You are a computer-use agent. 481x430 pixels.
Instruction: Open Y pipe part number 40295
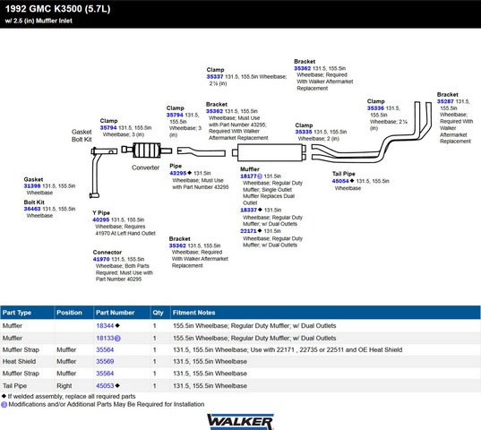(x=101, y=219)
